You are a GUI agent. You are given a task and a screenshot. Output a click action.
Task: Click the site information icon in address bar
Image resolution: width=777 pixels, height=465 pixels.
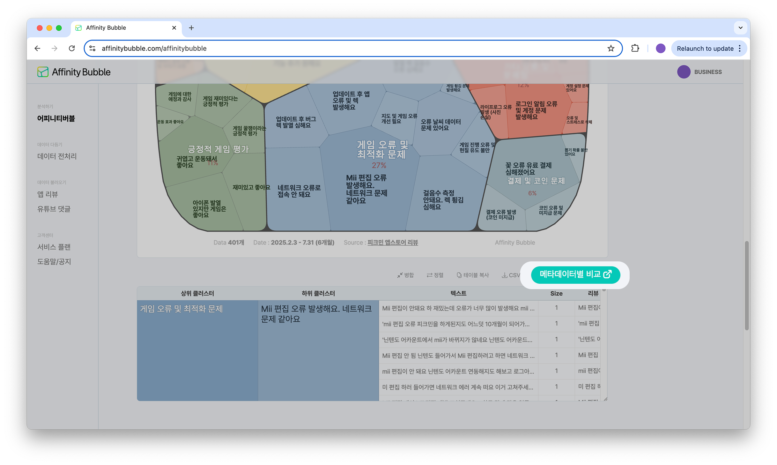tap(93, 48)
